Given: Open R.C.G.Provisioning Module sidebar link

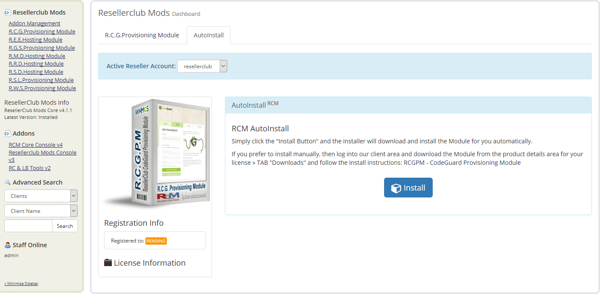Looking at the screenshot, I should (x=42, y=31).
